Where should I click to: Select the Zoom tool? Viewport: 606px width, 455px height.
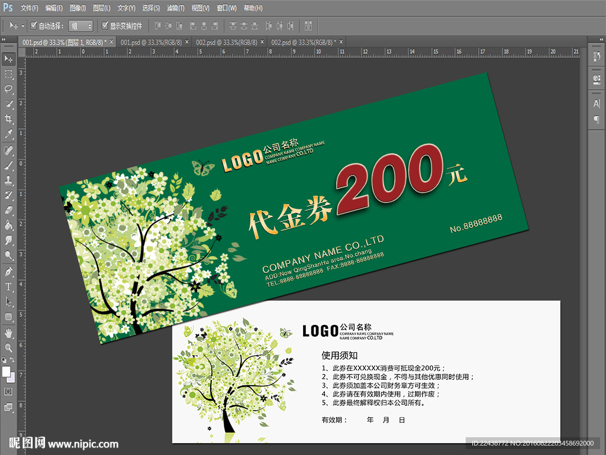[8, 348]
